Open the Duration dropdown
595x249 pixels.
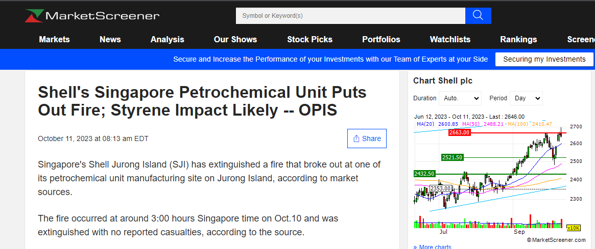coord(461,98)
